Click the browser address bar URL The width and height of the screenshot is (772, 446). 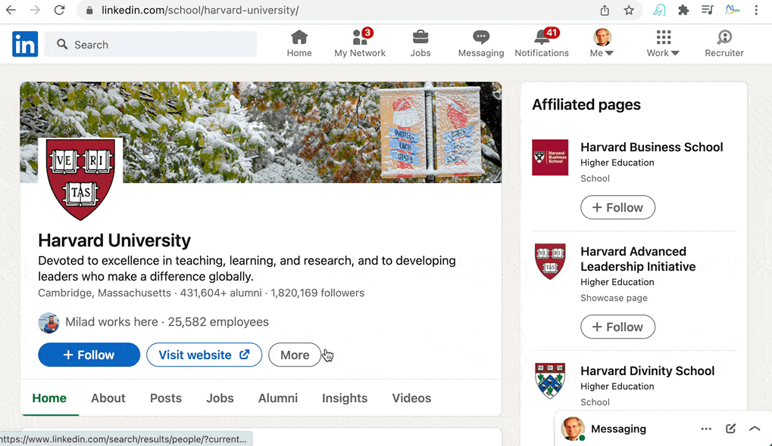point(200,11)
